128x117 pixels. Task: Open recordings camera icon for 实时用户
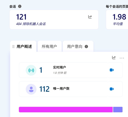[112, 70]
